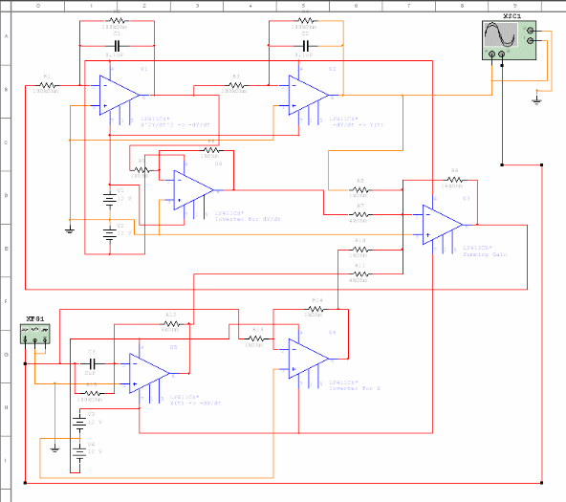Select the dY/dt inverter op-amp U4
Viewport: 566px width, 502px height.
pos(193,190)
